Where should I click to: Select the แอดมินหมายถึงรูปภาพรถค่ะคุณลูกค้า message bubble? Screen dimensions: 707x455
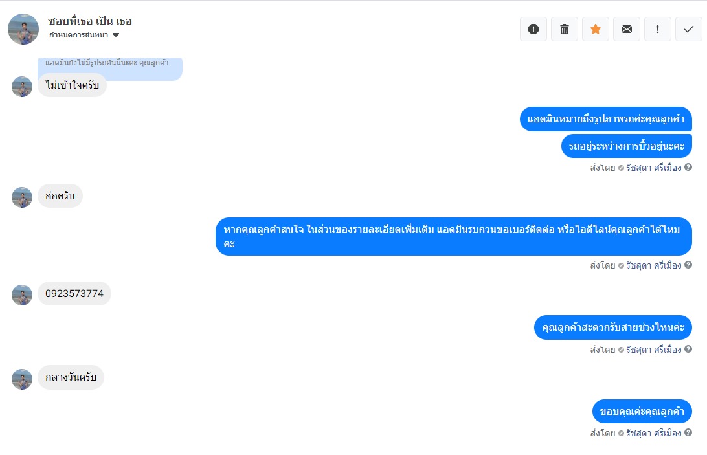point(606,119)
